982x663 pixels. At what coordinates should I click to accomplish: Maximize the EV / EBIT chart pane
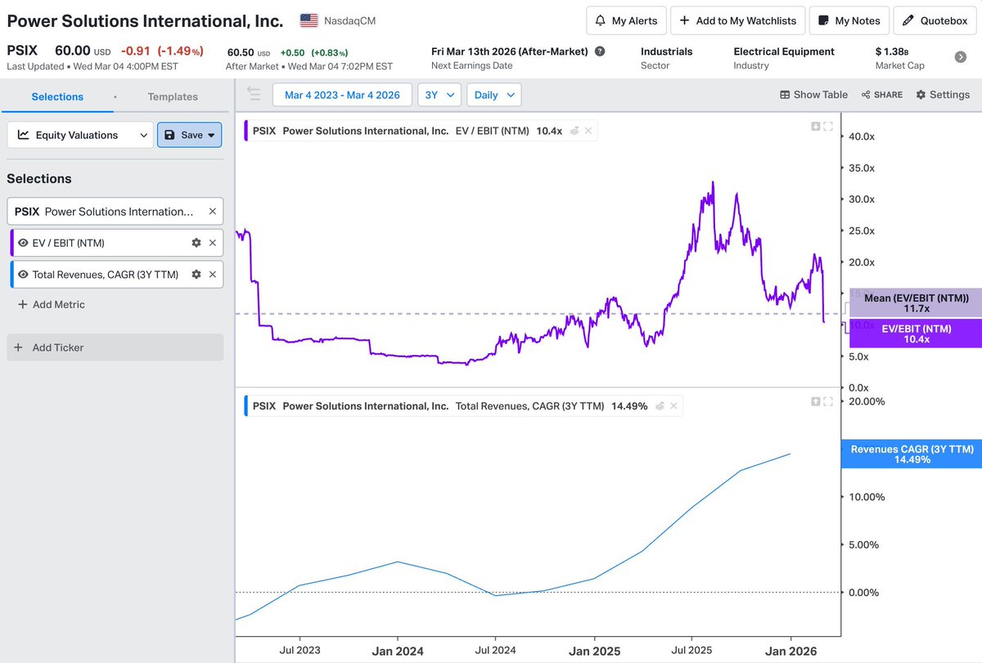tap(828, 126)
